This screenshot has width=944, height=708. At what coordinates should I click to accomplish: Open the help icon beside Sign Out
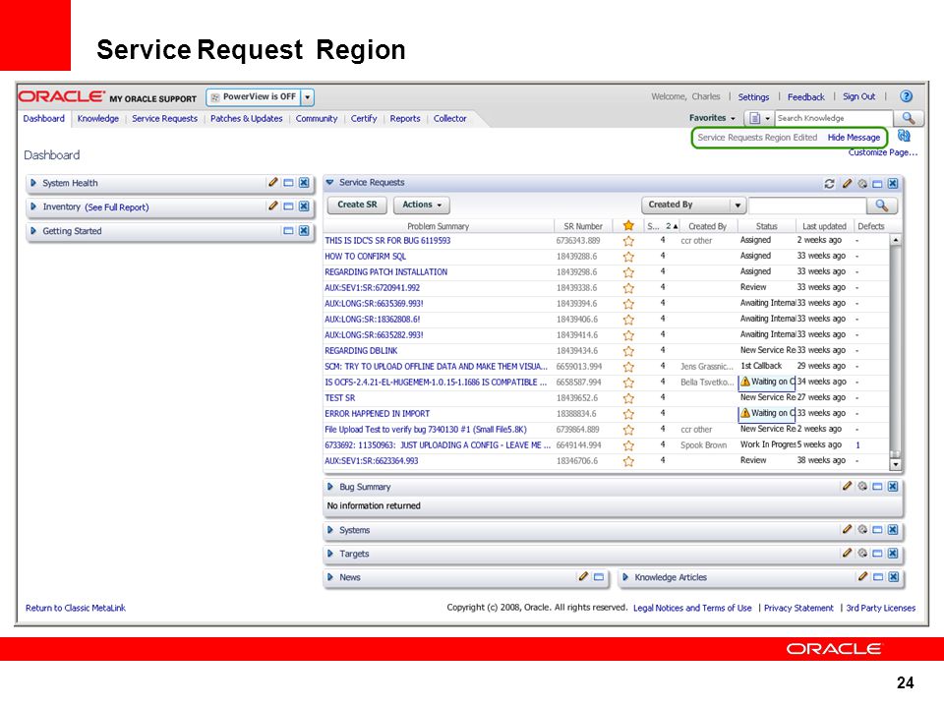tap(906, 96)
